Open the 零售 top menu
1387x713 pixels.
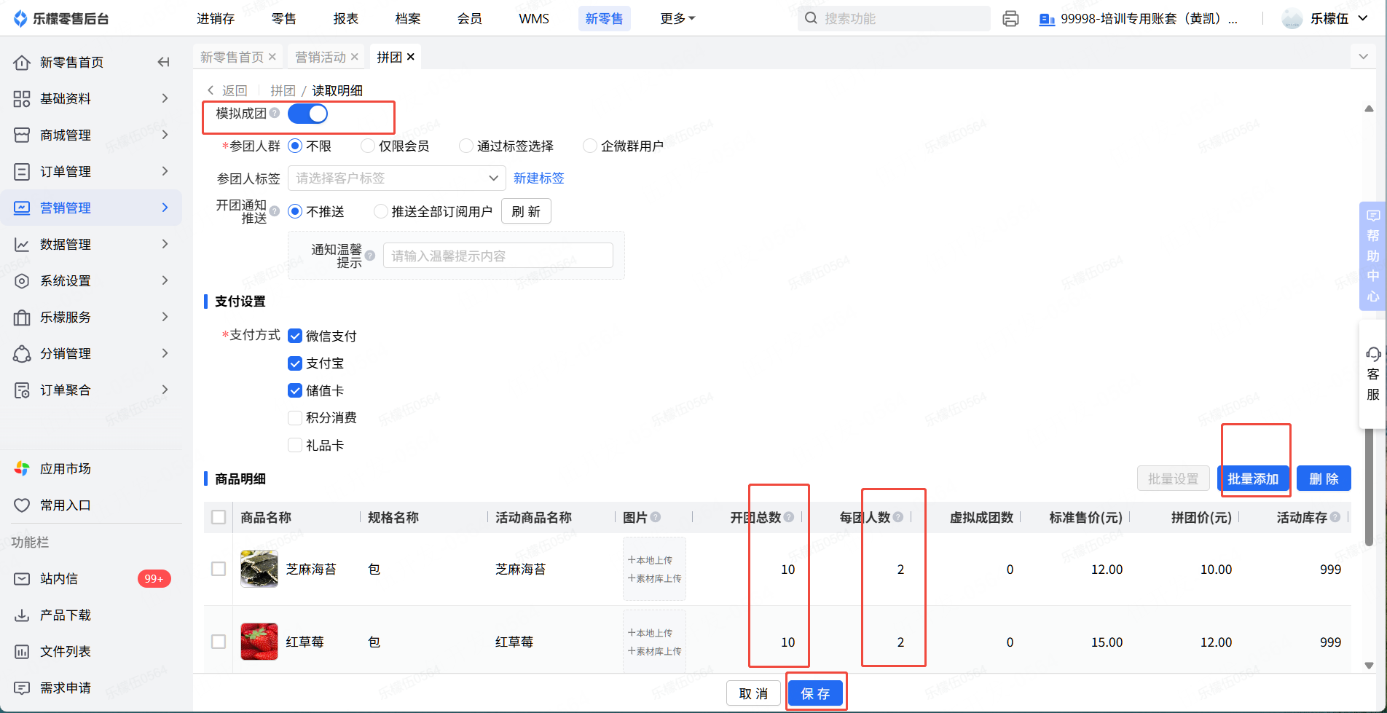tap(284, 19)
